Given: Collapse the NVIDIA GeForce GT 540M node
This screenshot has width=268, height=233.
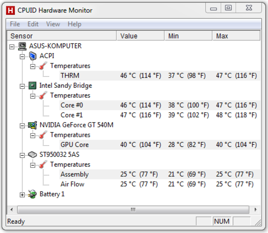Looking at the screenshot, I should [22, 126].
